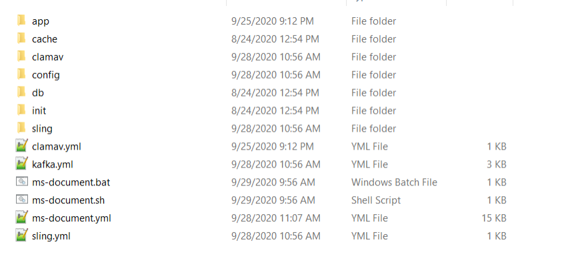Click the init folder icon

point(21,110)
